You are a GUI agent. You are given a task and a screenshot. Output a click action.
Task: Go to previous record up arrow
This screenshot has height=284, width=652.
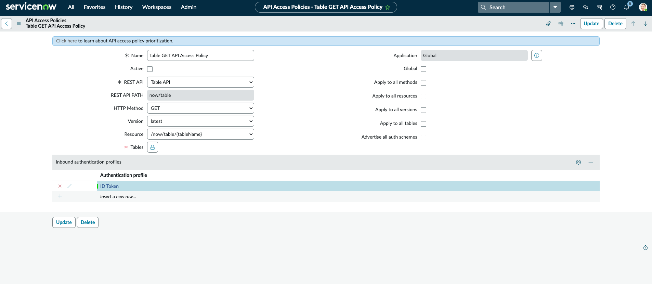[633, 24]
